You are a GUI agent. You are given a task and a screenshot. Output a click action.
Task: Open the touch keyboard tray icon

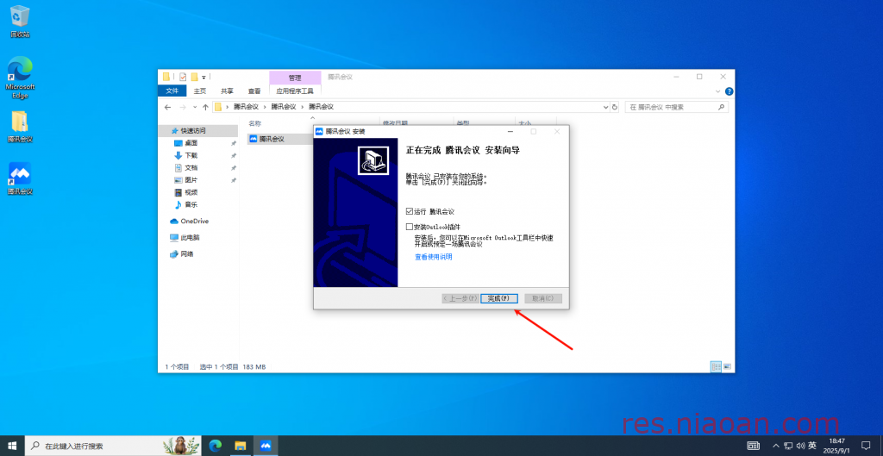pos(754,446)
